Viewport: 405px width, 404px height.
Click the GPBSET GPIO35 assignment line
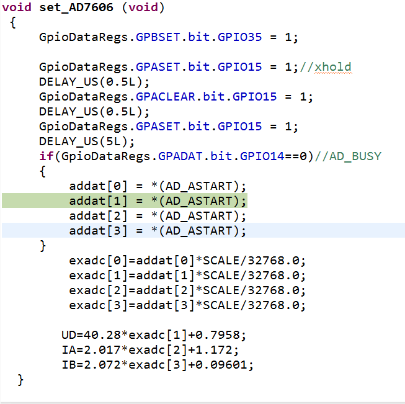[169, 37]
